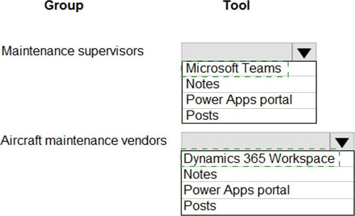
Task: Click the highlighted Dynamics 365 Workspace entry
Action: coord(260,159)
